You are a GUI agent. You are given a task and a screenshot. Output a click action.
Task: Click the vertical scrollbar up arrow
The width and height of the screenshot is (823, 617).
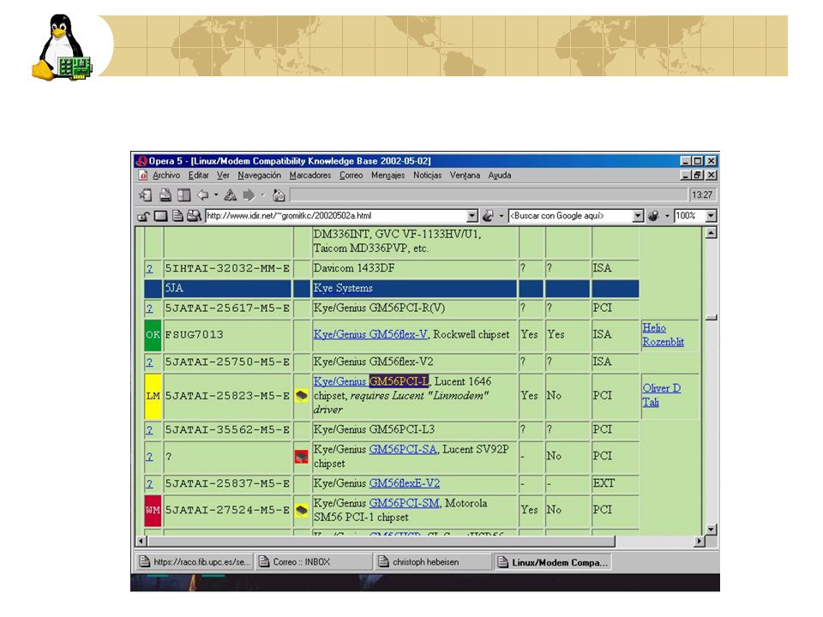pos(711,233)
